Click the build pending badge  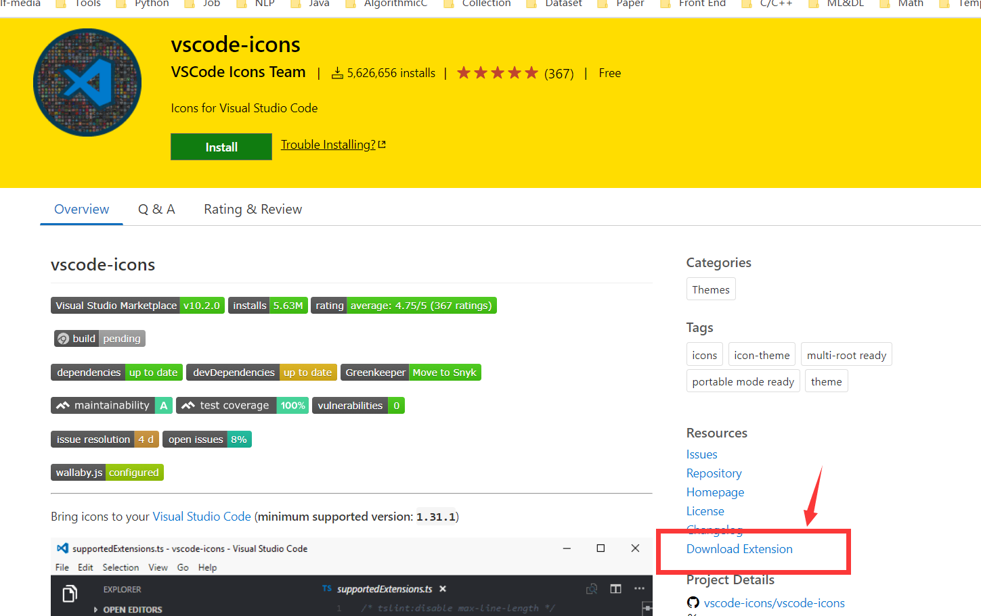(100, 339)
